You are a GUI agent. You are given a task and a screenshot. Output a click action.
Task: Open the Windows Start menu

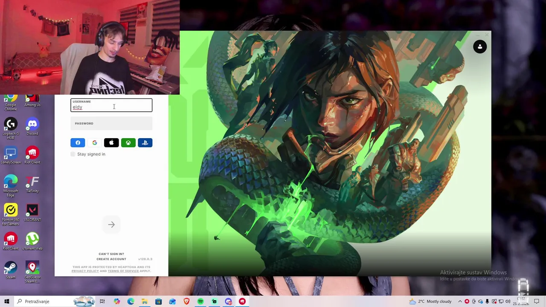7,301
